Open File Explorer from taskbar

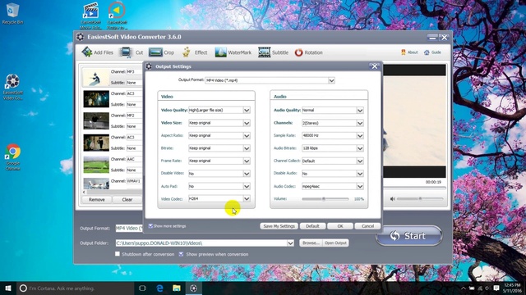coord(177,288)
